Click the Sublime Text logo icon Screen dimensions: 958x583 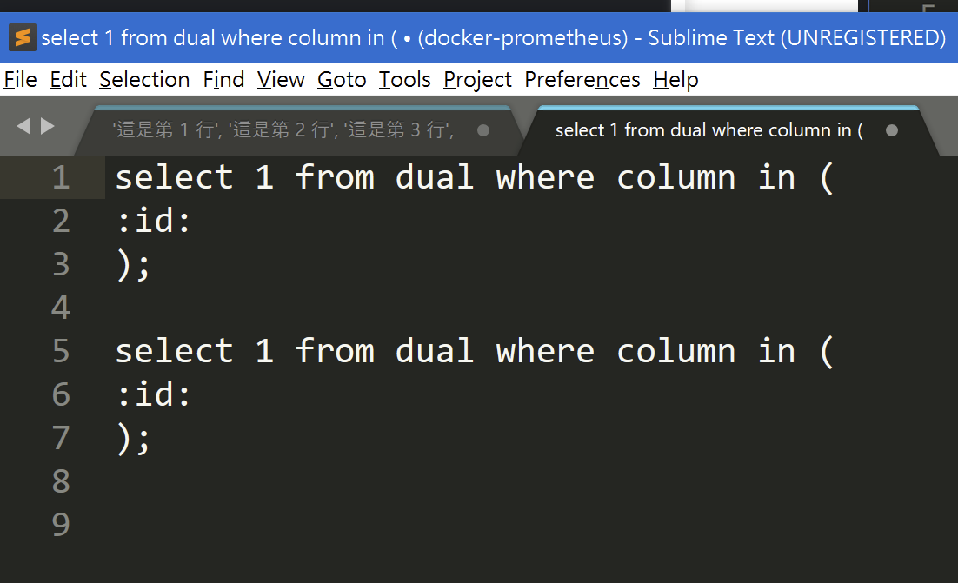(21, 38)
